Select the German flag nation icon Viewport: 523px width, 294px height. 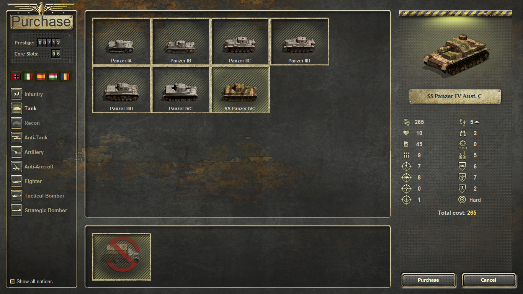(x=16, y=77)
